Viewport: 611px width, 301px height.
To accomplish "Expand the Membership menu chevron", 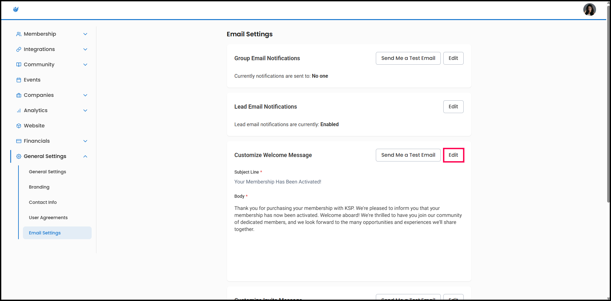I will pyautogui.click(x=85, y=34).
